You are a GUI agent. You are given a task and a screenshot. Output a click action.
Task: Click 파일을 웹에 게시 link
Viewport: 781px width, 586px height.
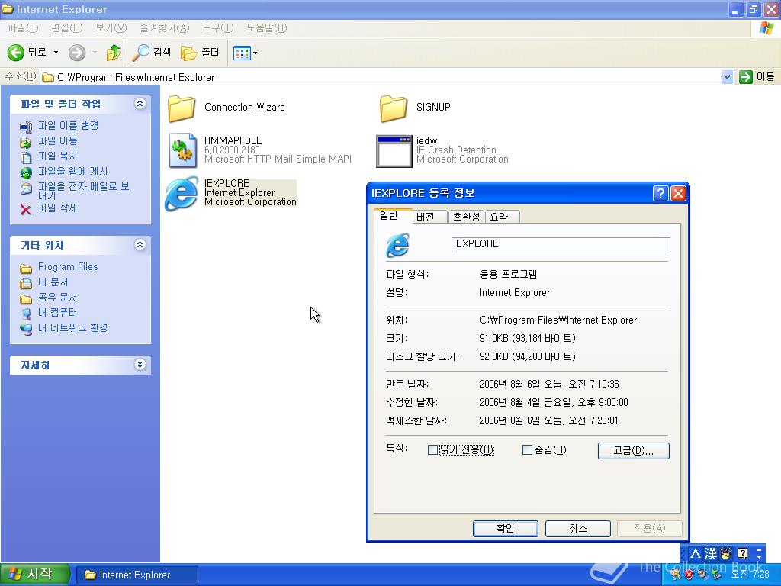(x=72, y=172)
